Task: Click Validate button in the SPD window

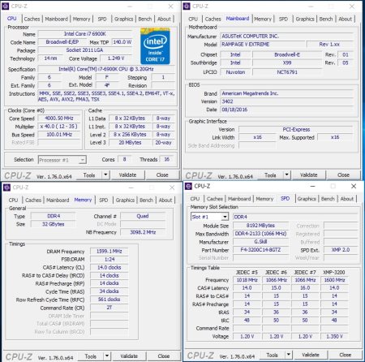Action: coord(311,355)
